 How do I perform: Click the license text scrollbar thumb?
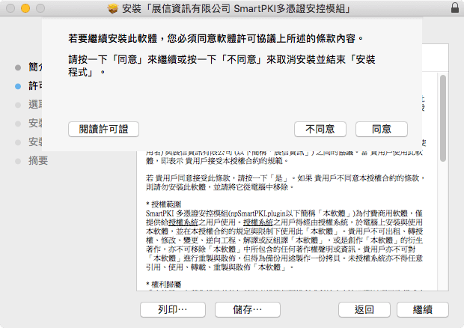tap(443, 118)
